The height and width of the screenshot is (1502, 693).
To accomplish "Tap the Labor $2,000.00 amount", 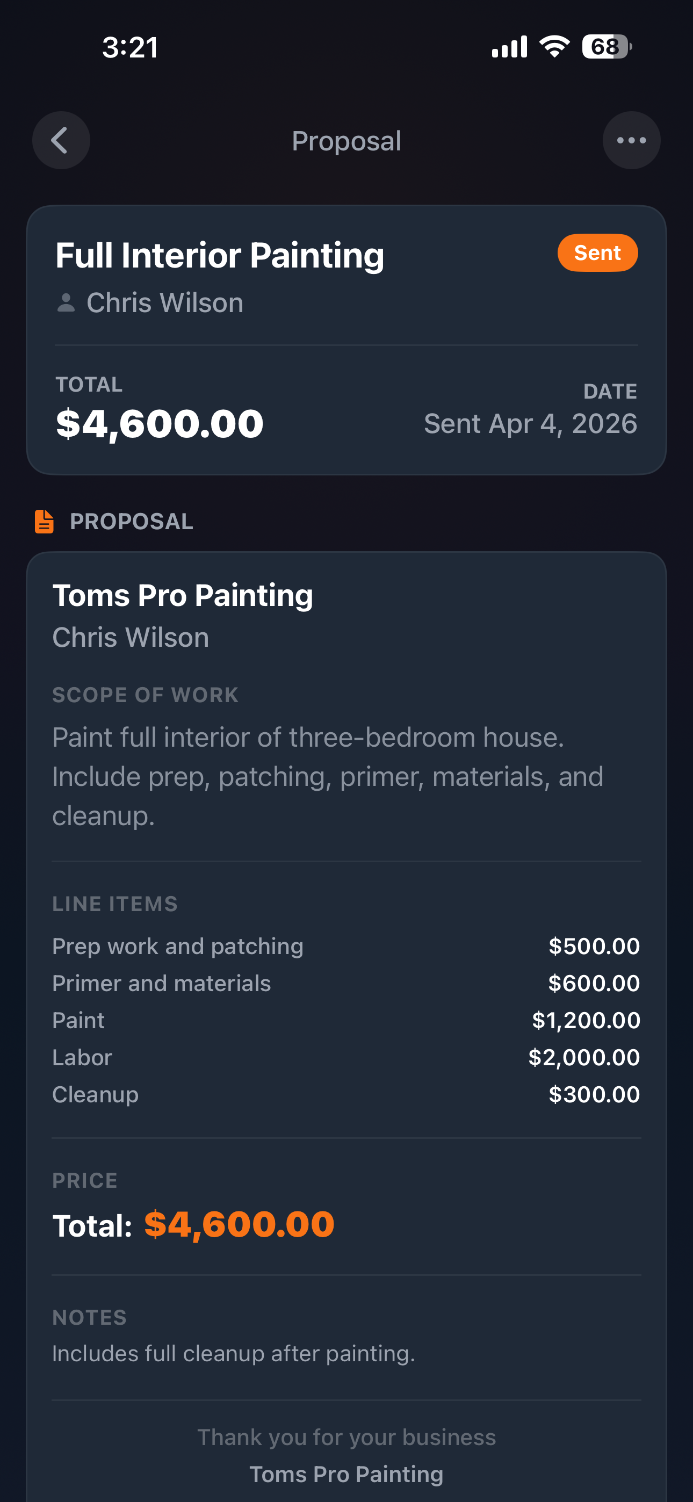I will tap(584, 1057).
